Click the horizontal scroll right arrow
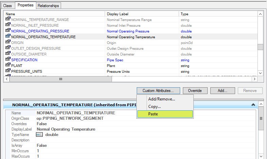This screenshot has width=267, height=159. tap(254, 79)
